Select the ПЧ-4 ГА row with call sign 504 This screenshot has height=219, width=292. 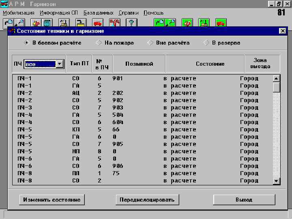point(143,115)
